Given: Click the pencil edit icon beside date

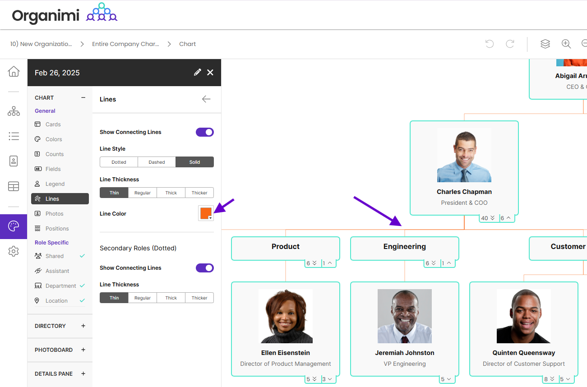Looking at the screenshot, I should pyautogui.click(x=197, y=73).
